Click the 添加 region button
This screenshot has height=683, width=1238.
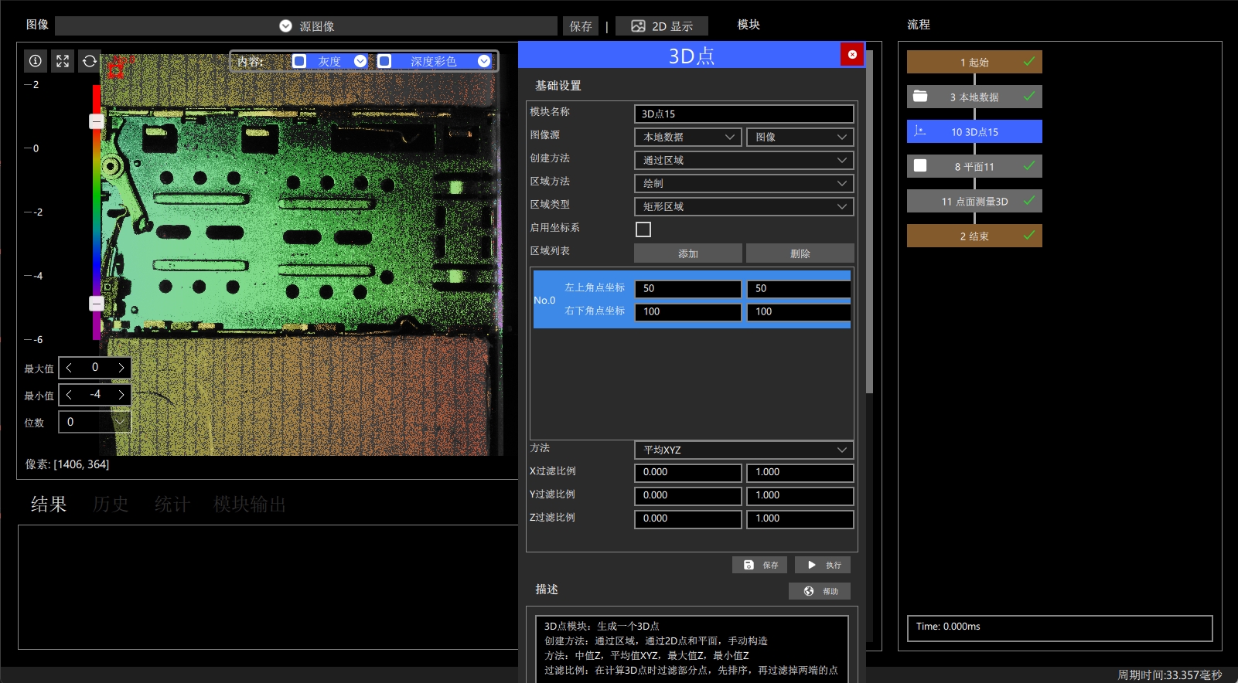[688, 253]
